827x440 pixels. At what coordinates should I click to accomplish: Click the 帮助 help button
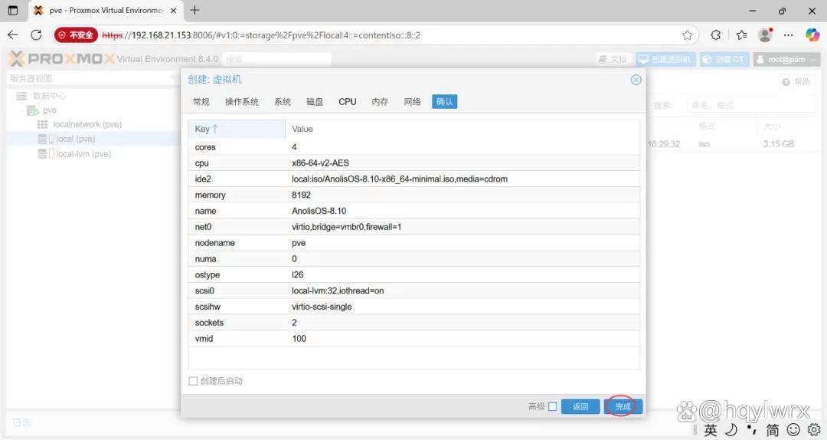pos(796,82)
